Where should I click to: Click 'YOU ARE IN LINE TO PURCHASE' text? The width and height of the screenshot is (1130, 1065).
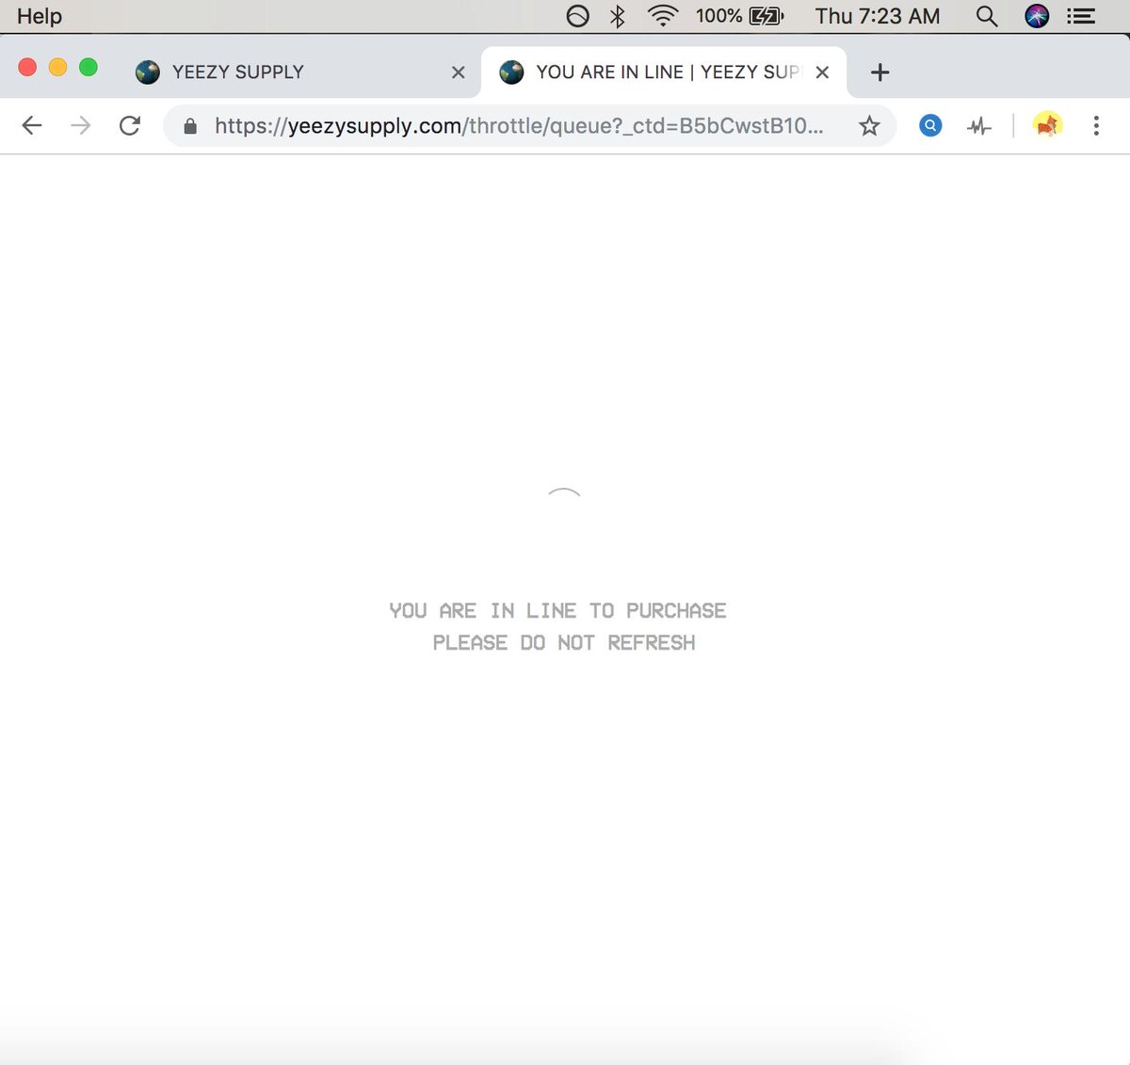click(x=557, y=611)
